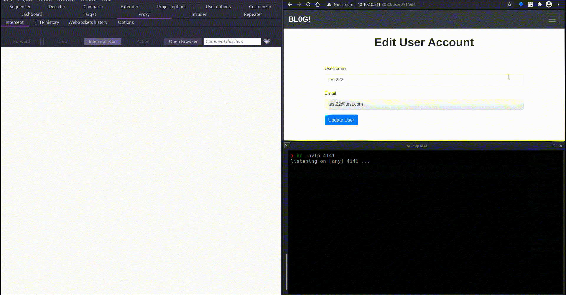Expand the BL0G! hamburger navigation menu
Image resolution: width=566 pixels, height=295 pixels.
click(x=552, y=19)
